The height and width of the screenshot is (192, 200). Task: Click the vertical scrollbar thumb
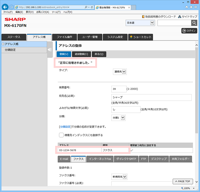pyautogui.click(x=196, y=90)
